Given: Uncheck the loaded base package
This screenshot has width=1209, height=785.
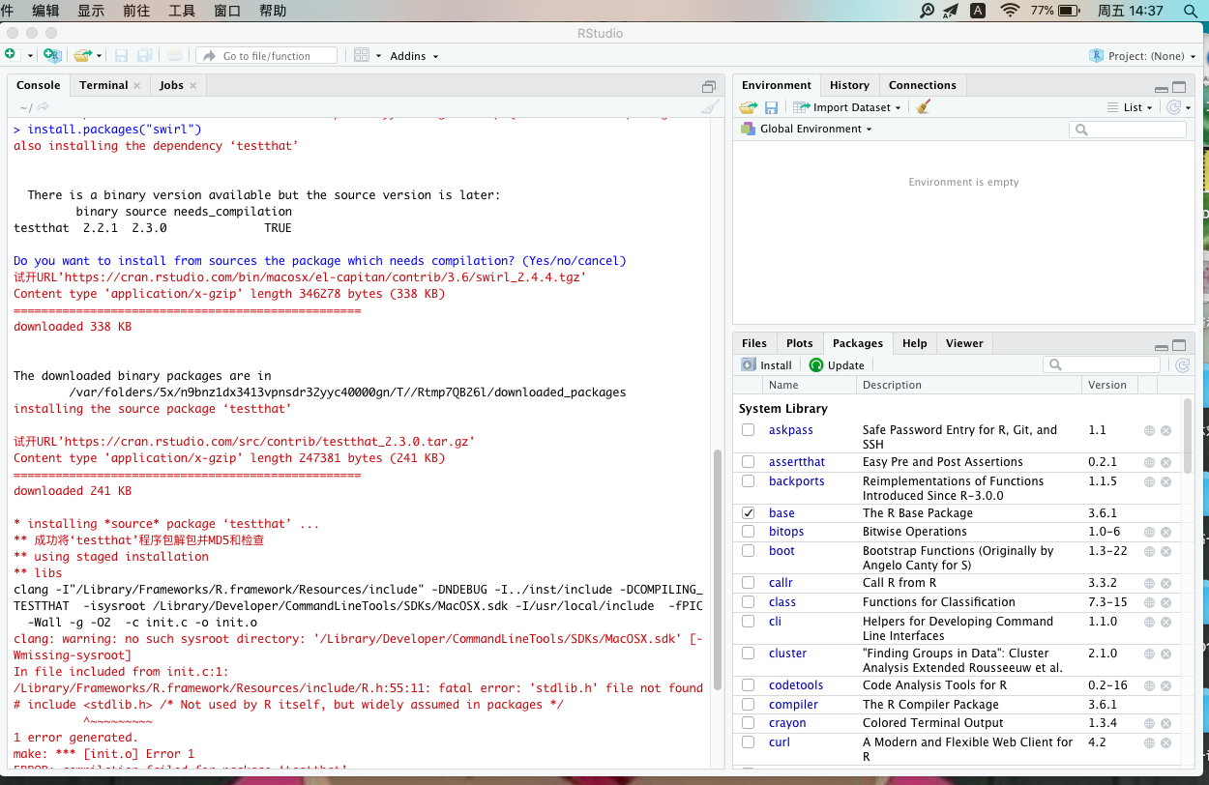Looking at the screenshot, I should point(748,512).
